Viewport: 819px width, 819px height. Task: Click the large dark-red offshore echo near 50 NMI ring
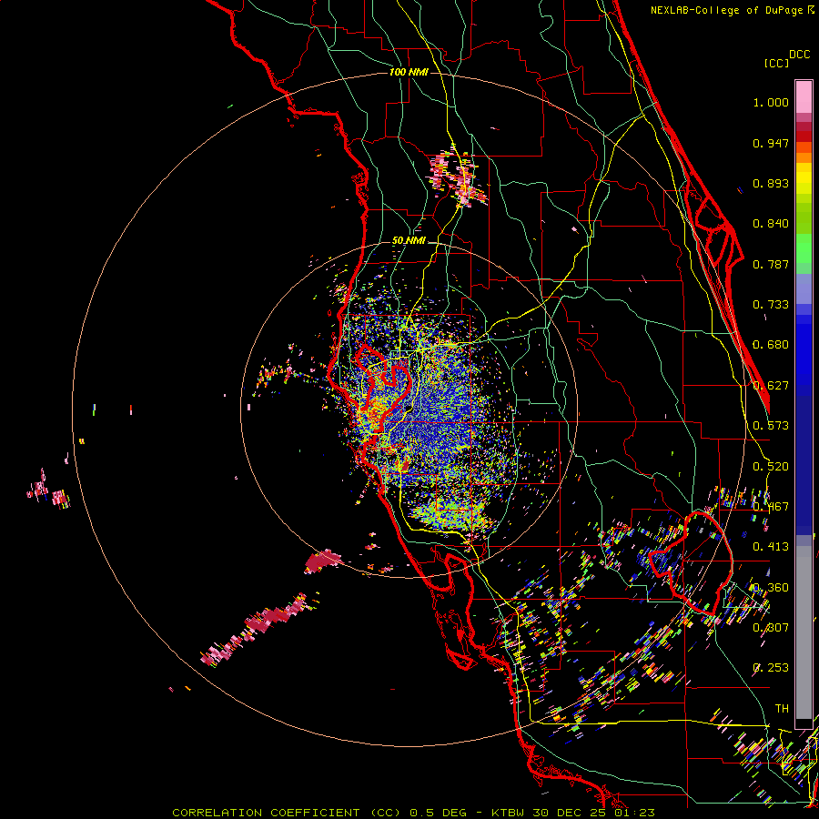click(x=321, y=561)
